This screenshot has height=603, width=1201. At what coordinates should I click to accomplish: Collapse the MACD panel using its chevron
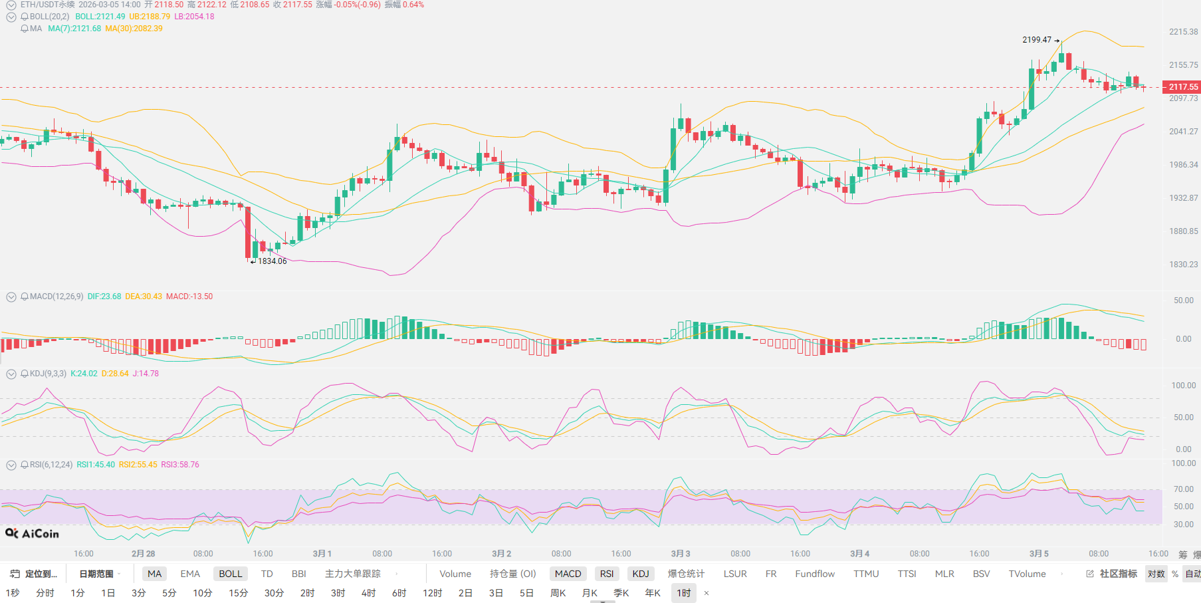click(x=11, y=297)
